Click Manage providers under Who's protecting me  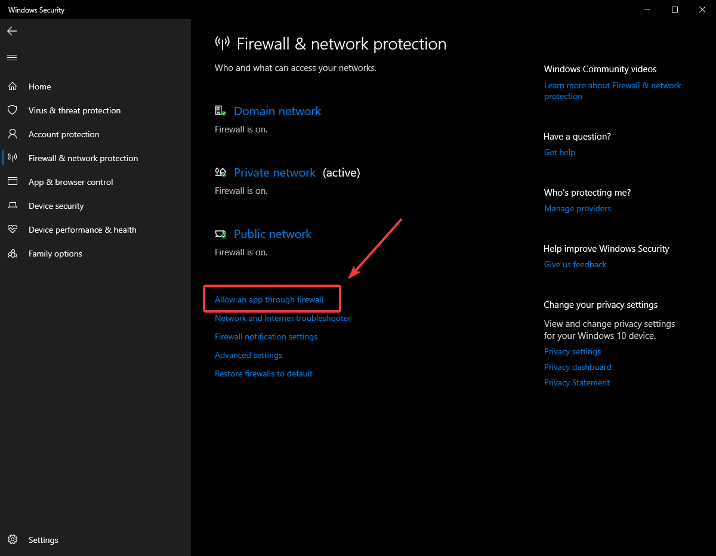tap(577, 208)
